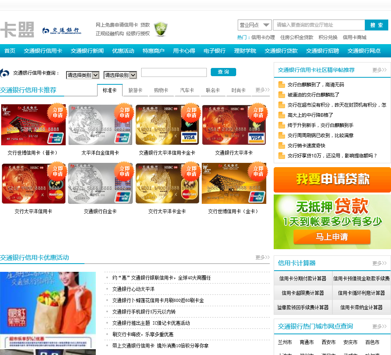Image resolution: width=391 pixels, height=355 pixels.
Task: Switch to the 汽车卡 tab
Action: coord(187,90)
